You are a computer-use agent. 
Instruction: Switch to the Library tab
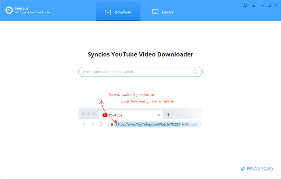(x=163, y=12)
